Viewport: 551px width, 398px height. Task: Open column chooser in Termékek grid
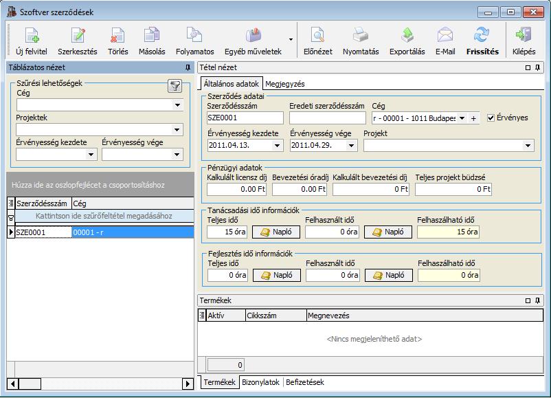tap(202, 316)
